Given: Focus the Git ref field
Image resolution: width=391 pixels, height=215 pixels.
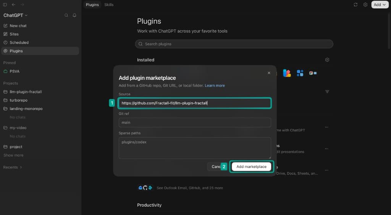Looking at the screenshot, I should coord(195,123).
